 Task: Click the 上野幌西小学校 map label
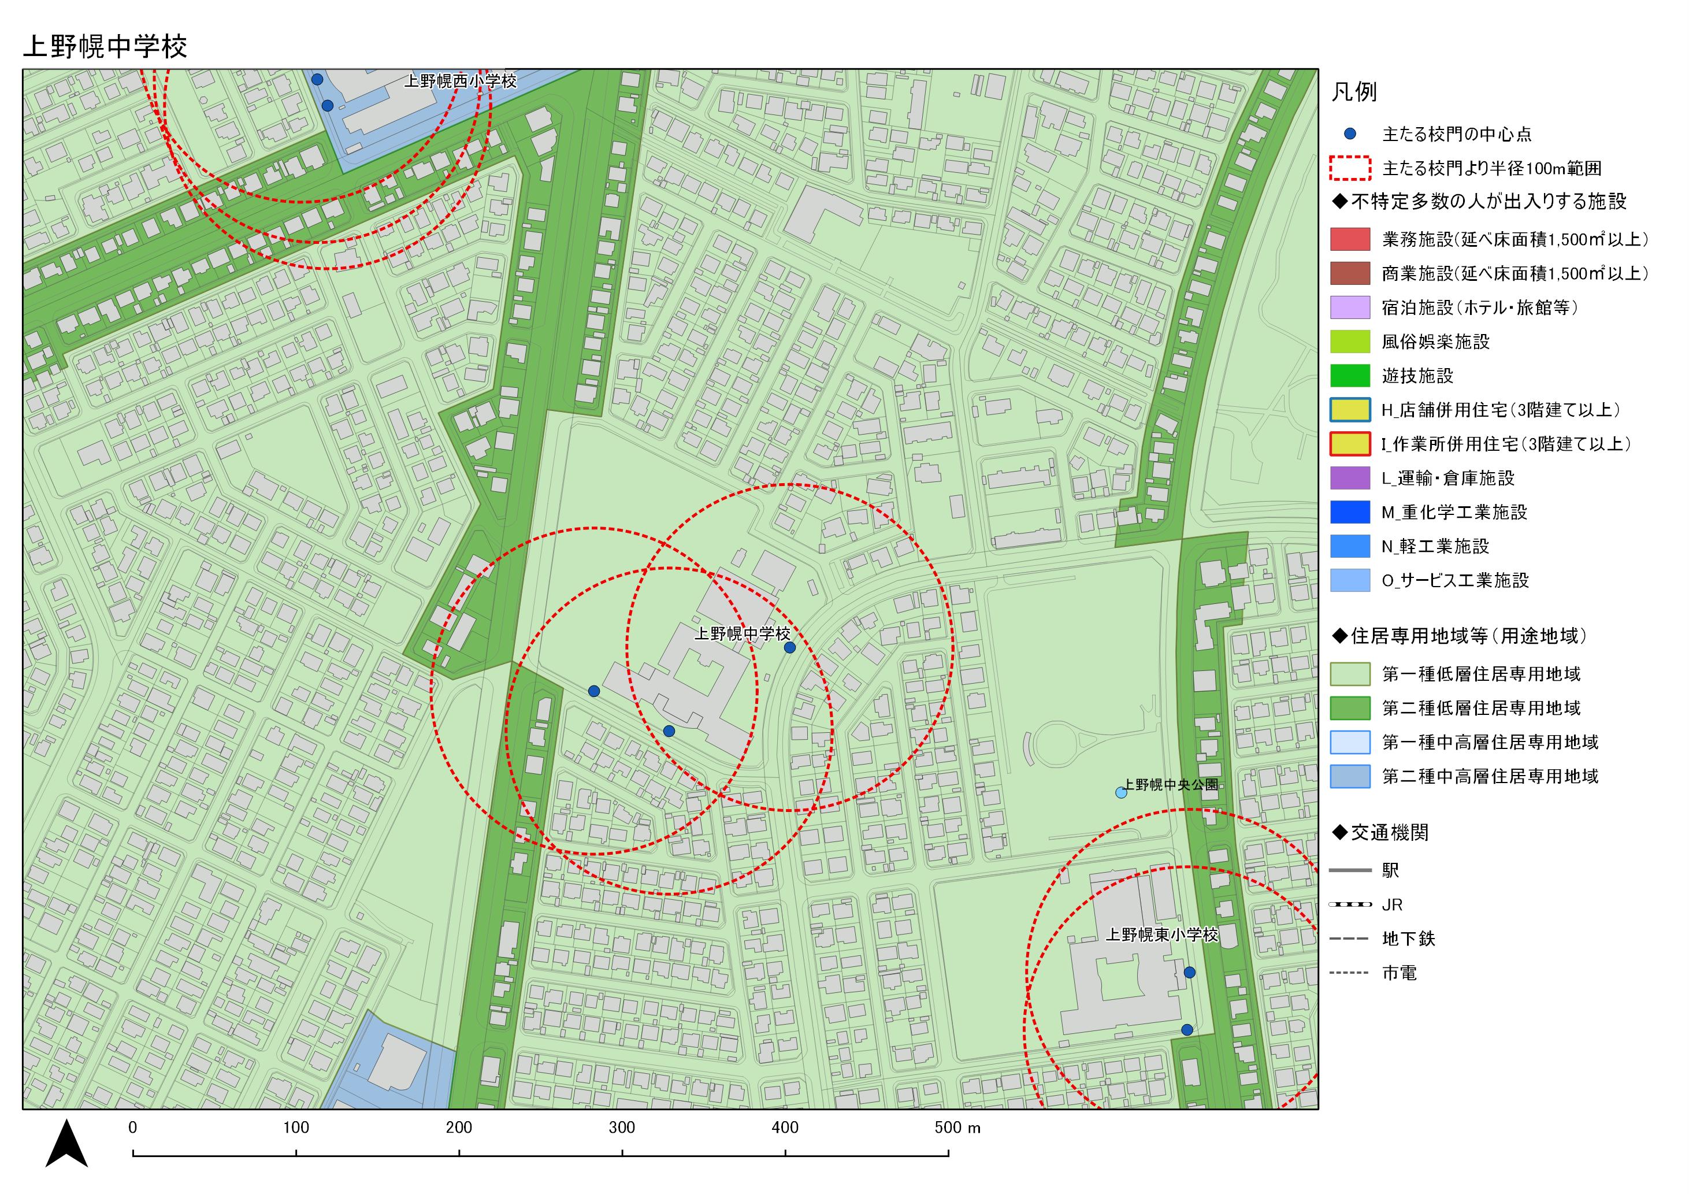(x=460, y=81)
